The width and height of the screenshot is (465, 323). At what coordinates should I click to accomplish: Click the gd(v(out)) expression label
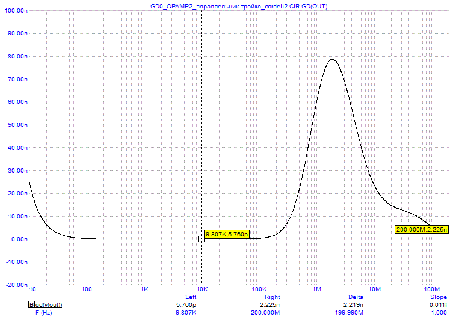point(49,304)
